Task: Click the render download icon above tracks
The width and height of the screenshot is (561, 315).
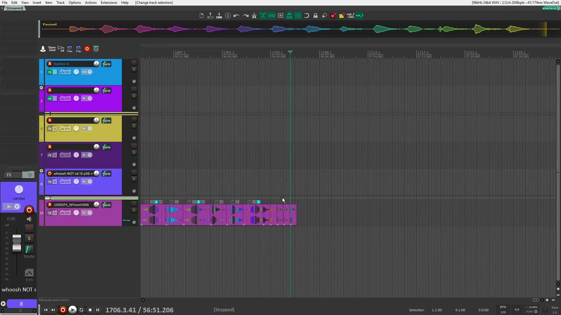Action: point(43,49)
